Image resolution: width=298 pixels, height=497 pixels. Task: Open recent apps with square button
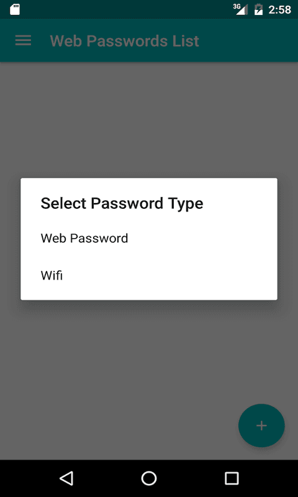coord(232,478)
